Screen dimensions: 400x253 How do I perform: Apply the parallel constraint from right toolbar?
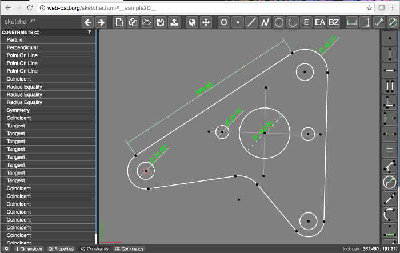pos(390,86)
